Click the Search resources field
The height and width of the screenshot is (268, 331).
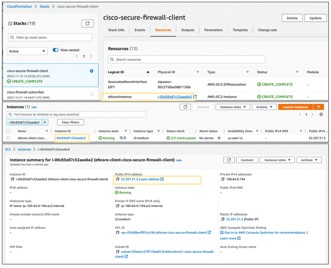pyautogui.click(x=186, y=59)
